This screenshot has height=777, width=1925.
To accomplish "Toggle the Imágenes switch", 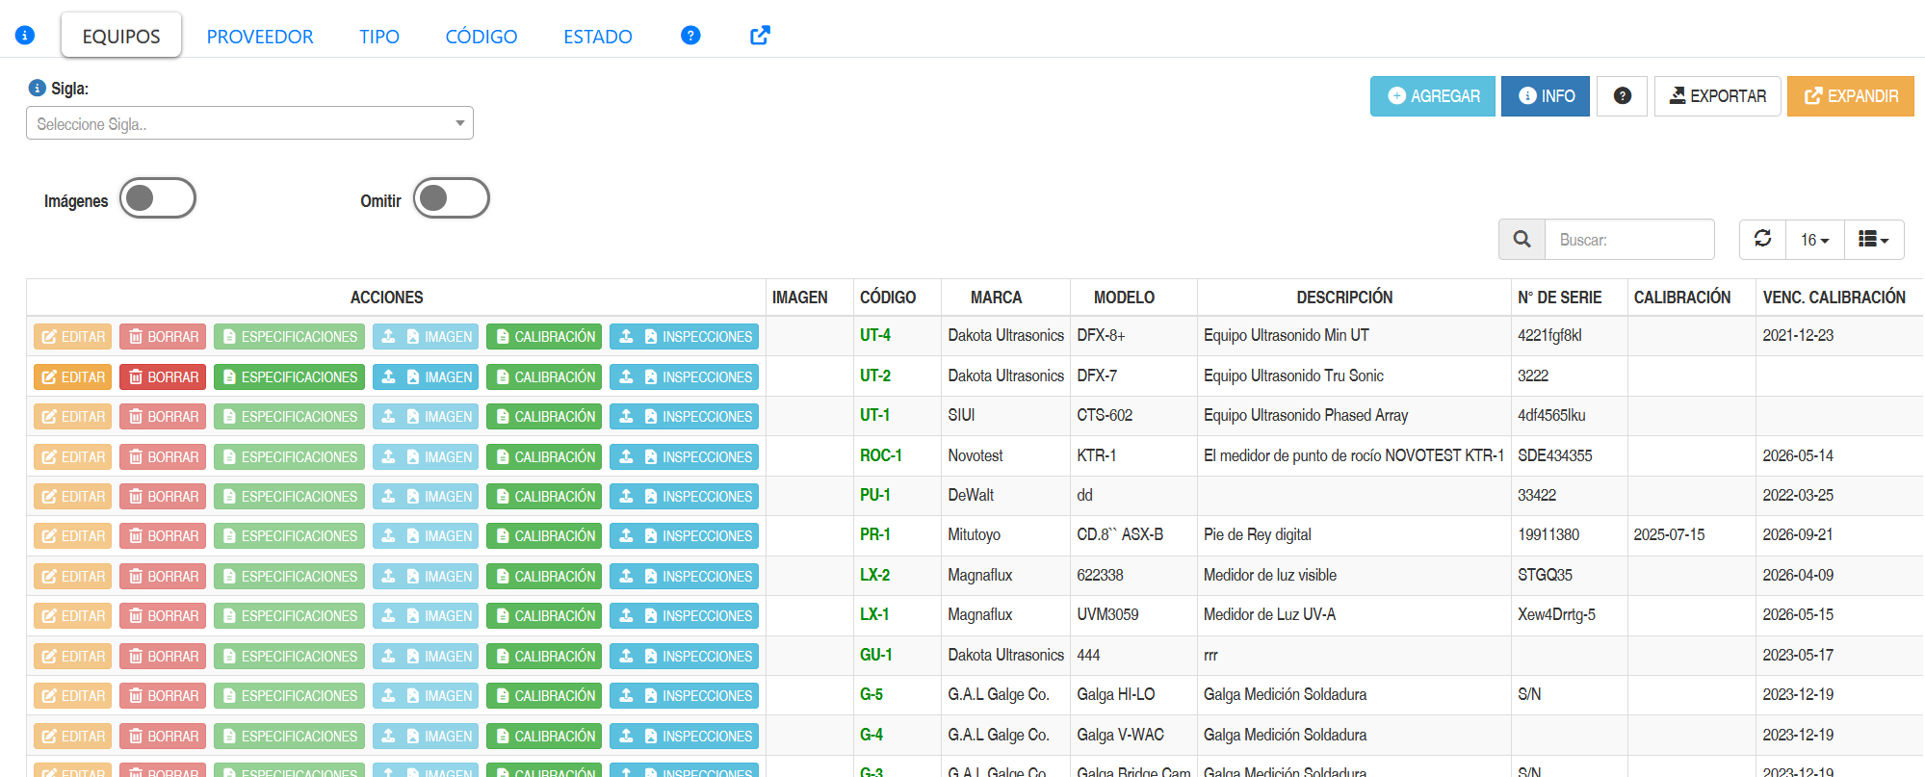I will pyautogui.click(x=158, y=198).
